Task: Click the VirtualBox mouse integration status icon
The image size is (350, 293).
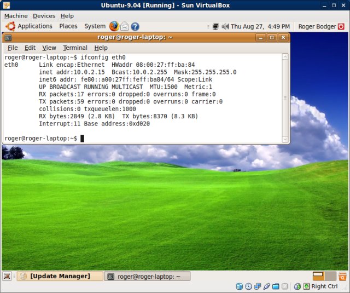Action: point(297,286)
